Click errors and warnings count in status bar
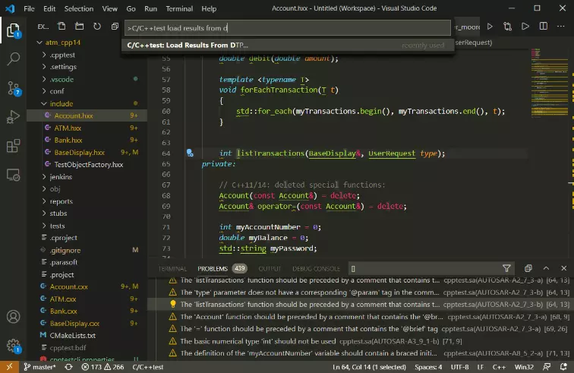The image size is (574, 373). (102, 367)
